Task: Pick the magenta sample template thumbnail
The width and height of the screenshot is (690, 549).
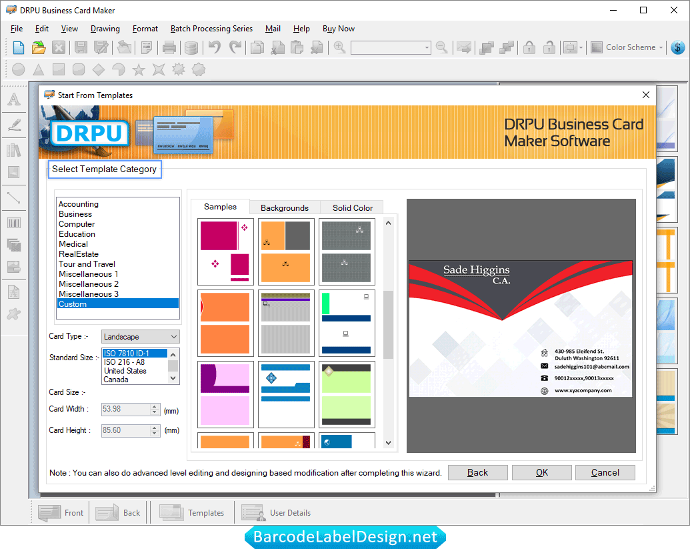Action: [225, 252]
